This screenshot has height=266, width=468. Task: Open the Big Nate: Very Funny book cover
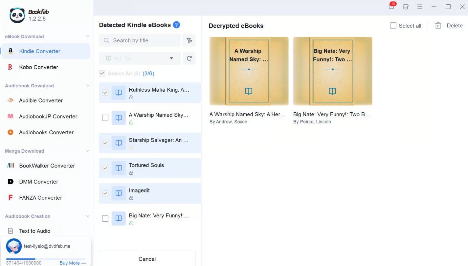333,71
